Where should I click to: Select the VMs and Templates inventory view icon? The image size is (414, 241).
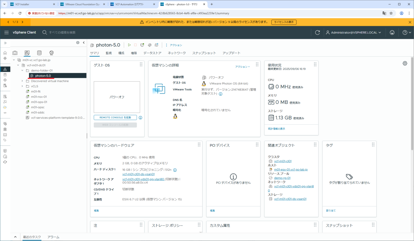[27, 53]
